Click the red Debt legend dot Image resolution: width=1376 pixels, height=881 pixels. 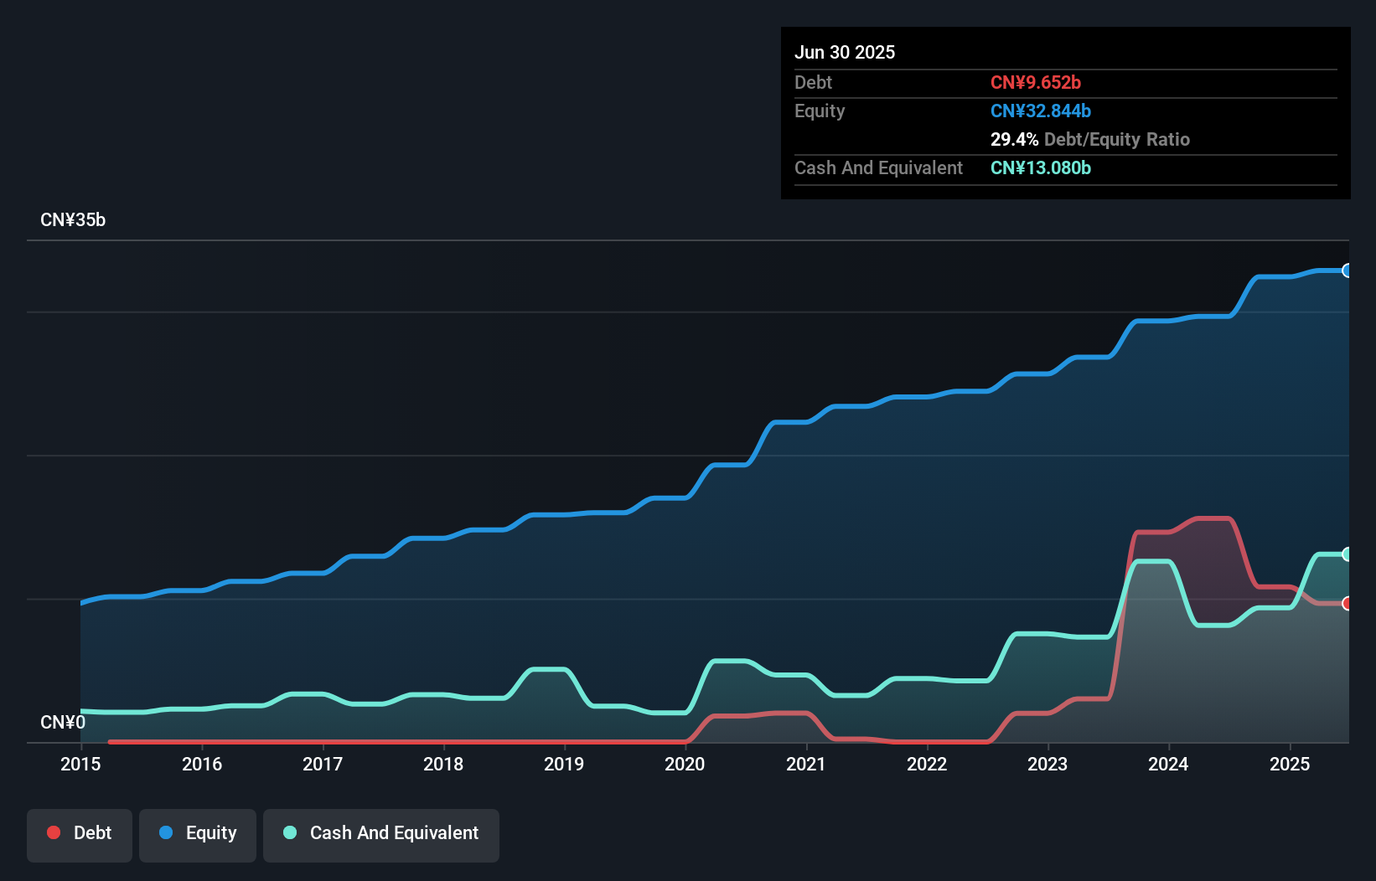[54, 832]
